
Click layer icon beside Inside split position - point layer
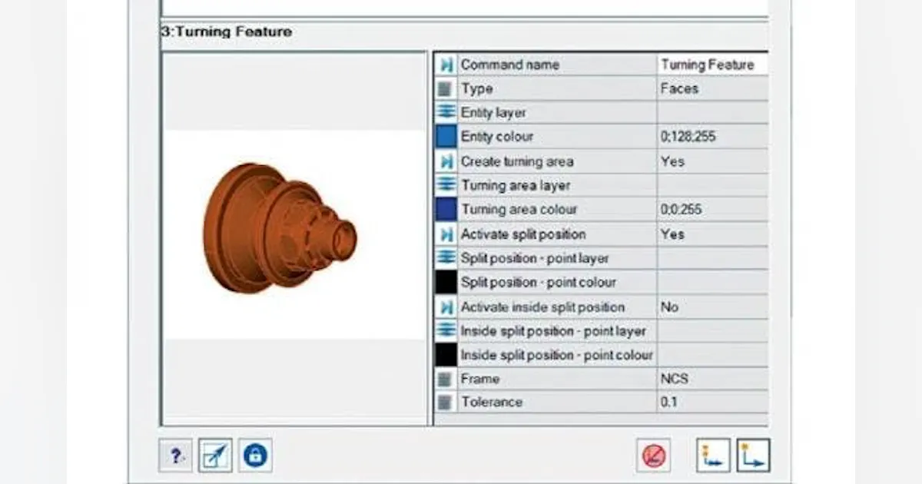point(446,331)
